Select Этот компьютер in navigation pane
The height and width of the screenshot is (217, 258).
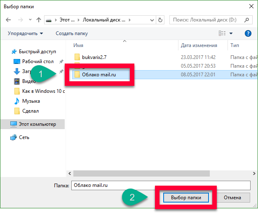pyautogui.click(x=36, y=124)
